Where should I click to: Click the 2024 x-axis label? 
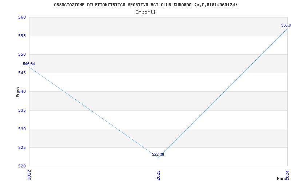tap(287, 175)
